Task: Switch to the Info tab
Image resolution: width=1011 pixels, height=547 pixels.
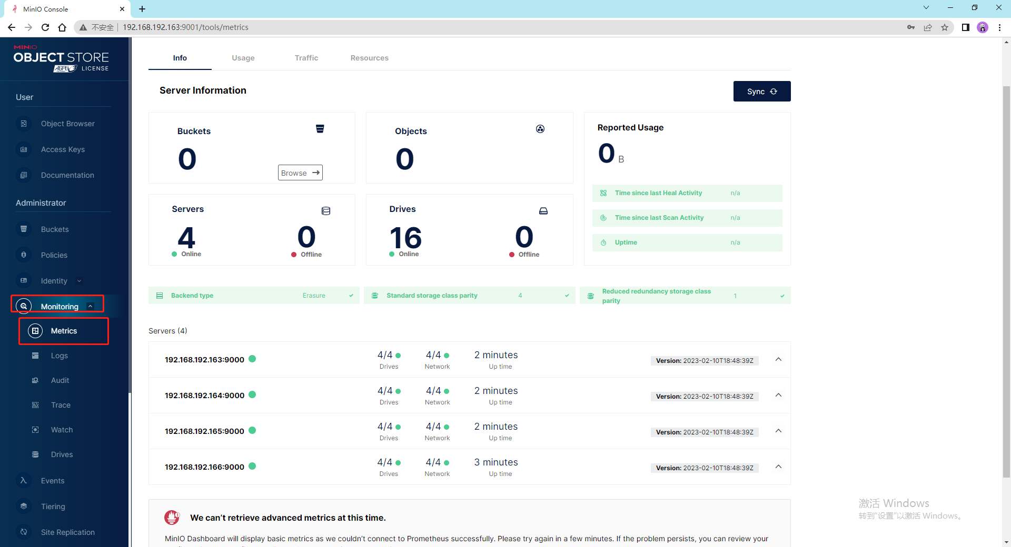Action: click(x=180, y=58)
